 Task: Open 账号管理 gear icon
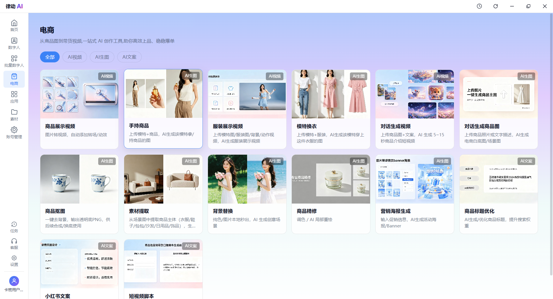click(14, 130)
